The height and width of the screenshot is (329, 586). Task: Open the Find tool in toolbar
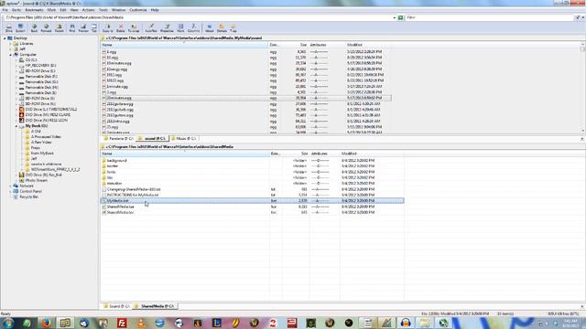point(72,27)
